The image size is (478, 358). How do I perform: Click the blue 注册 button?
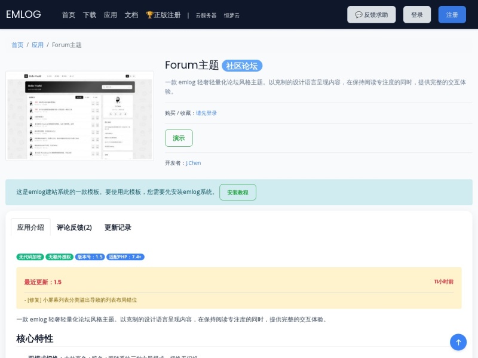[x=452, y=14]
